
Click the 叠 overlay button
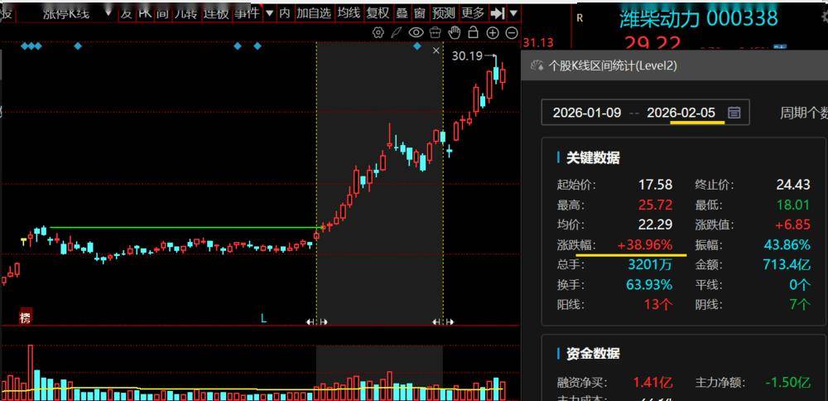click(402, 12)
